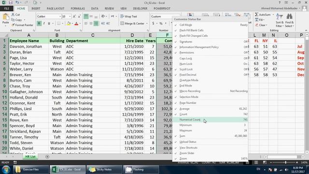Expand the Borders dropdown arrow
Viewport: 309px width, 174px height.
[x=62, y=24]
